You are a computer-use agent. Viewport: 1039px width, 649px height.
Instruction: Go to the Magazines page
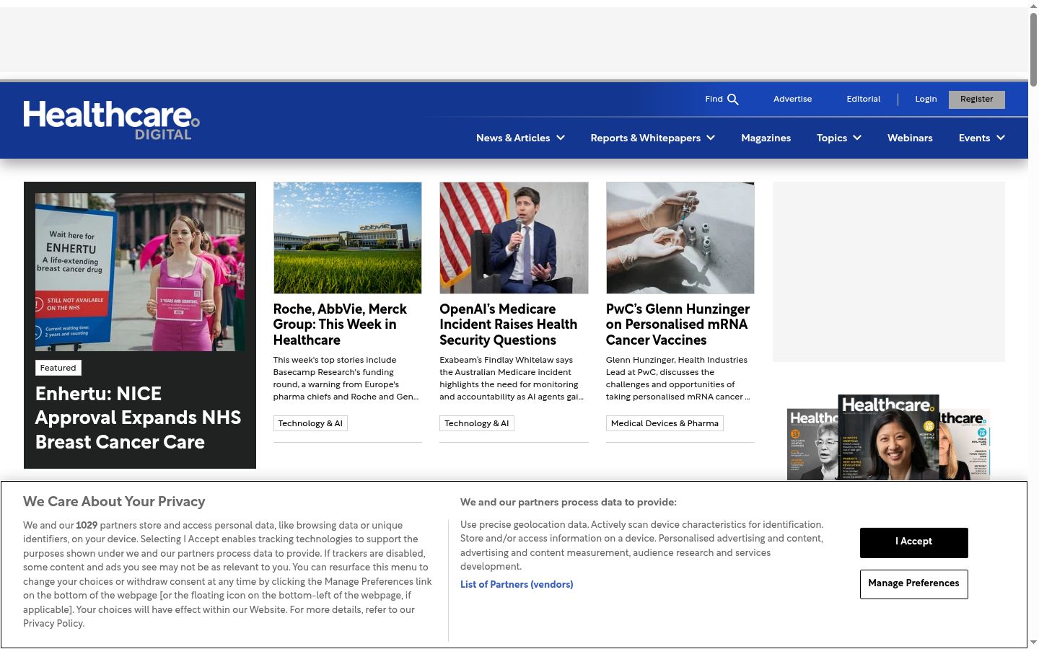point(766,138)
